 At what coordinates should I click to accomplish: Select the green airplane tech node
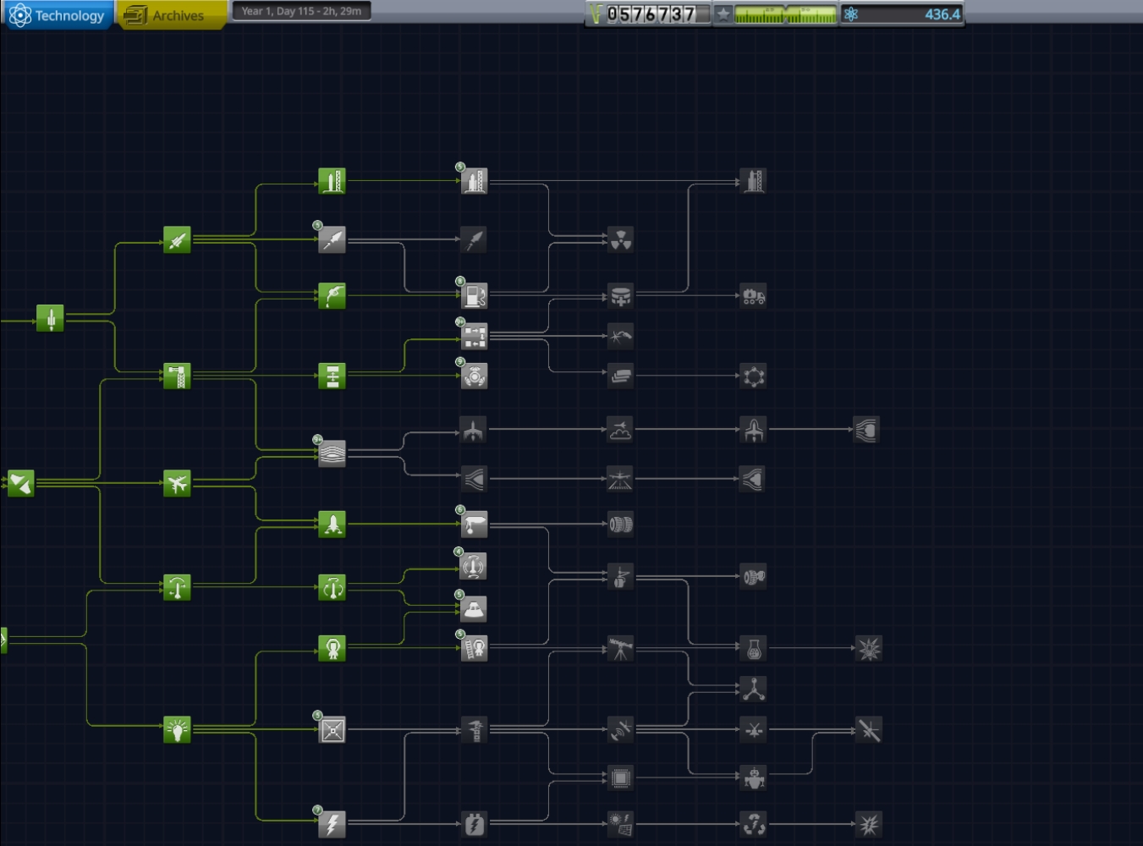click(x=177, y=484)
